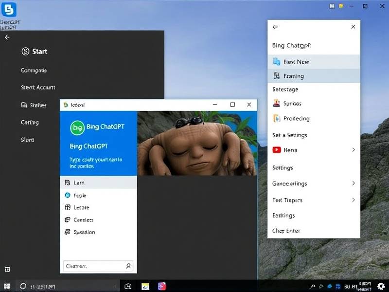This screenshot has width=389, height=292.
Task: Click Stent Account in dark sidebar
Action: click(38, 88)
